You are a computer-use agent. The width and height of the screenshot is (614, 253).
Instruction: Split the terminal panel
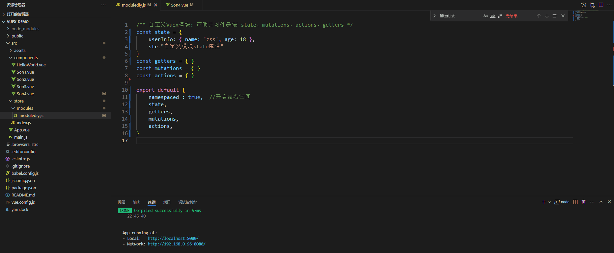click(x=575, y=202)
